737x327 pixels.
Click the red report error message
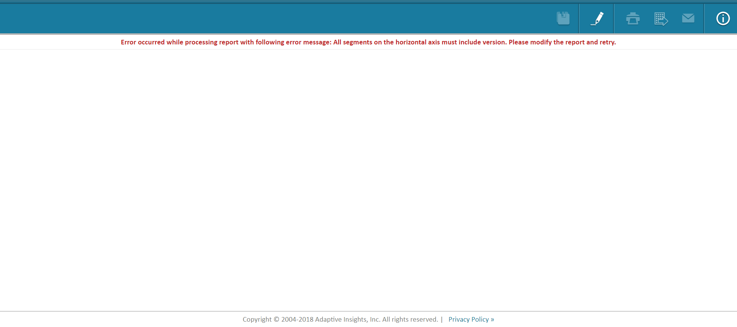pos(368,42)
